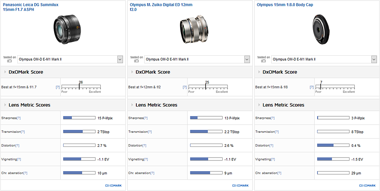Screen dimensions: 380x191
Task: Click DxOMark score scale showing 7
Action: click(335, 87)
